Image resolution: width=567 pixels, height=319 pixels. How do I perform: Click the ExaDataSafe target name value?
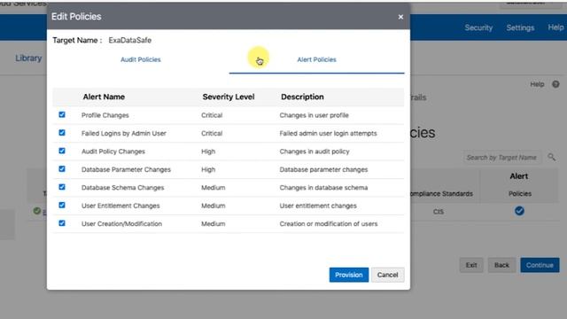point(130,40)
